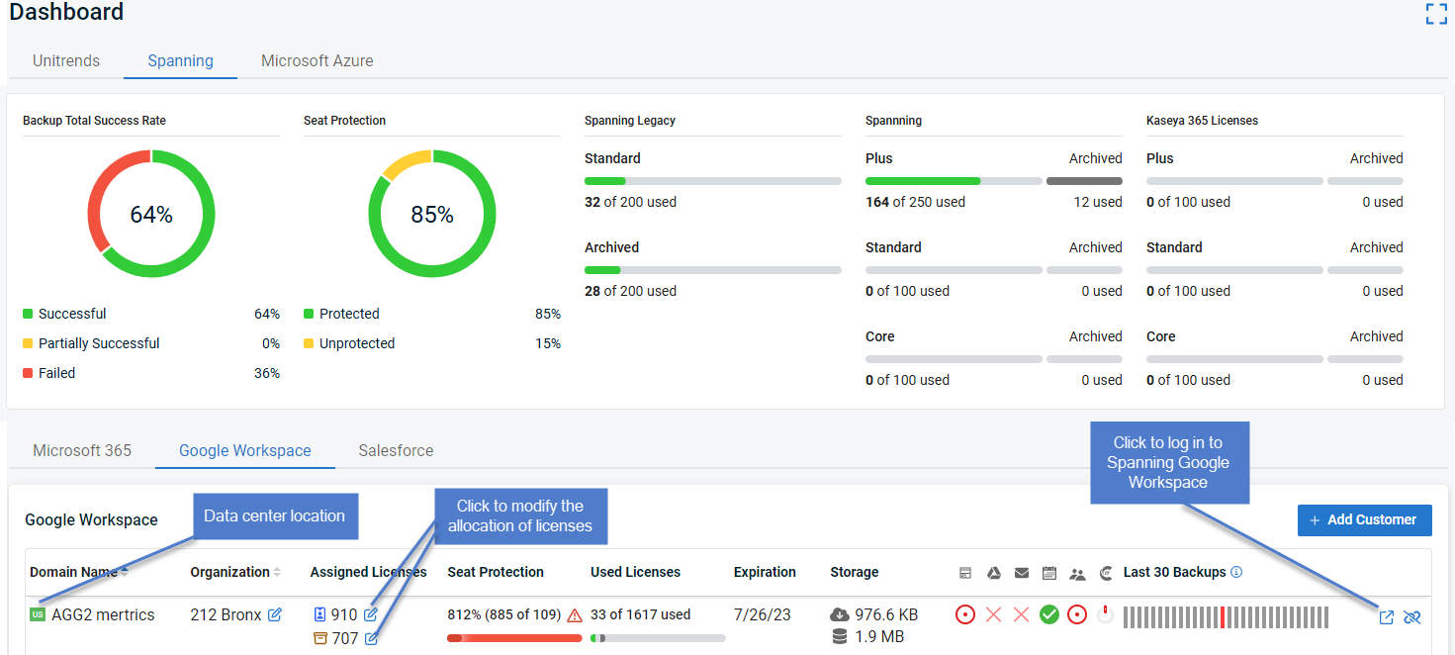Click the Expiration column header

[x=765, y=572]
